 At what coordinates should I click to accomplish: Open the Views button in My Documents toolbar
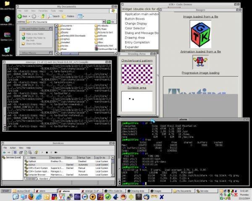coord(81,16)
